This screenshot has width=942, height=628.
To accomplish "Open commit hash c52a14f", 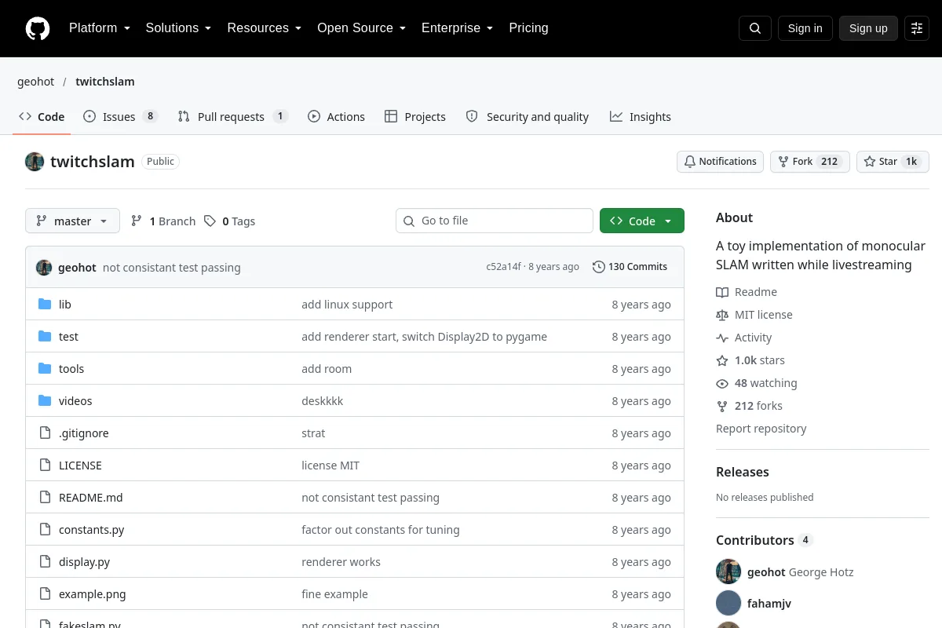I will (x=503, y=267).
